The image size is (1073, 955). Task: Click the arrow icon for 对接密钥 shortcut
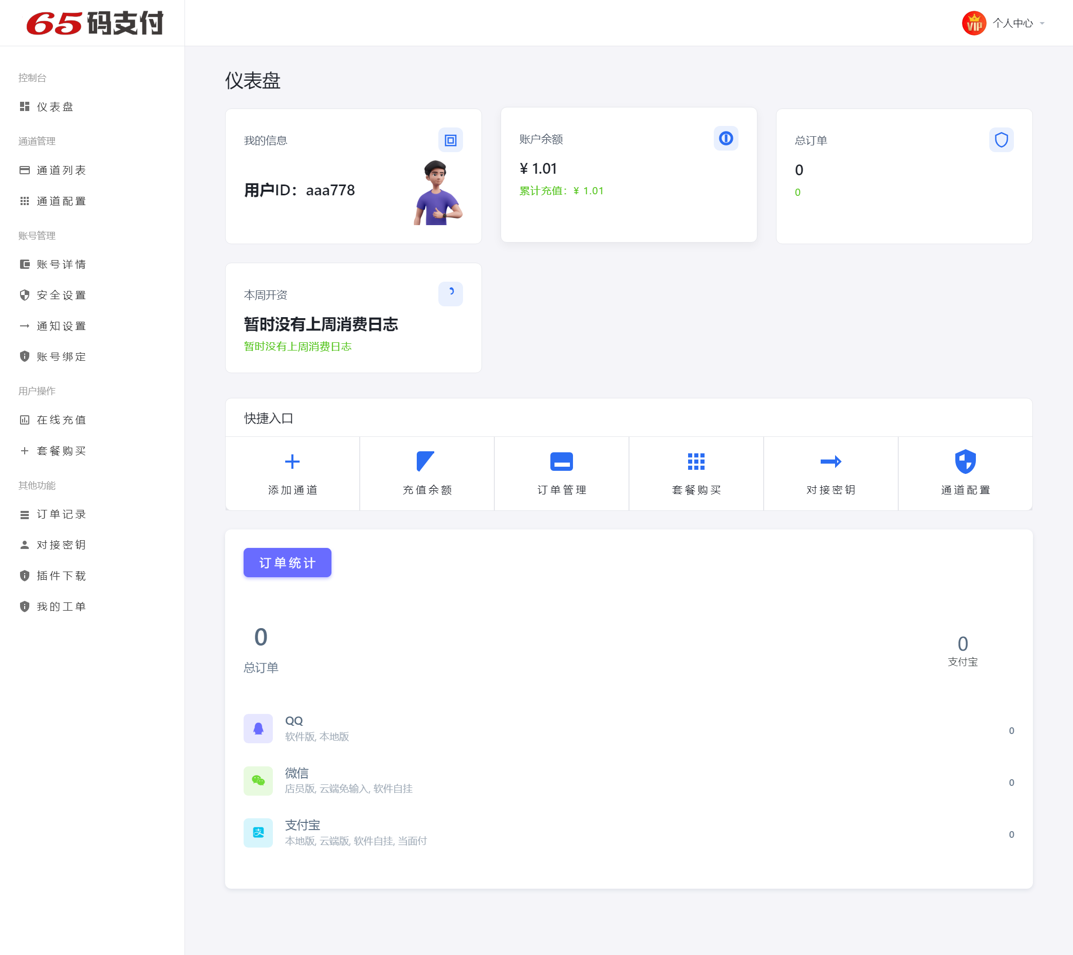830,462
